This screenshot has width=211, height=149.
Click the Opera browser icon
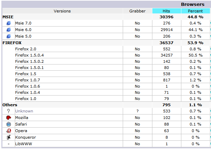click(9, 131)
